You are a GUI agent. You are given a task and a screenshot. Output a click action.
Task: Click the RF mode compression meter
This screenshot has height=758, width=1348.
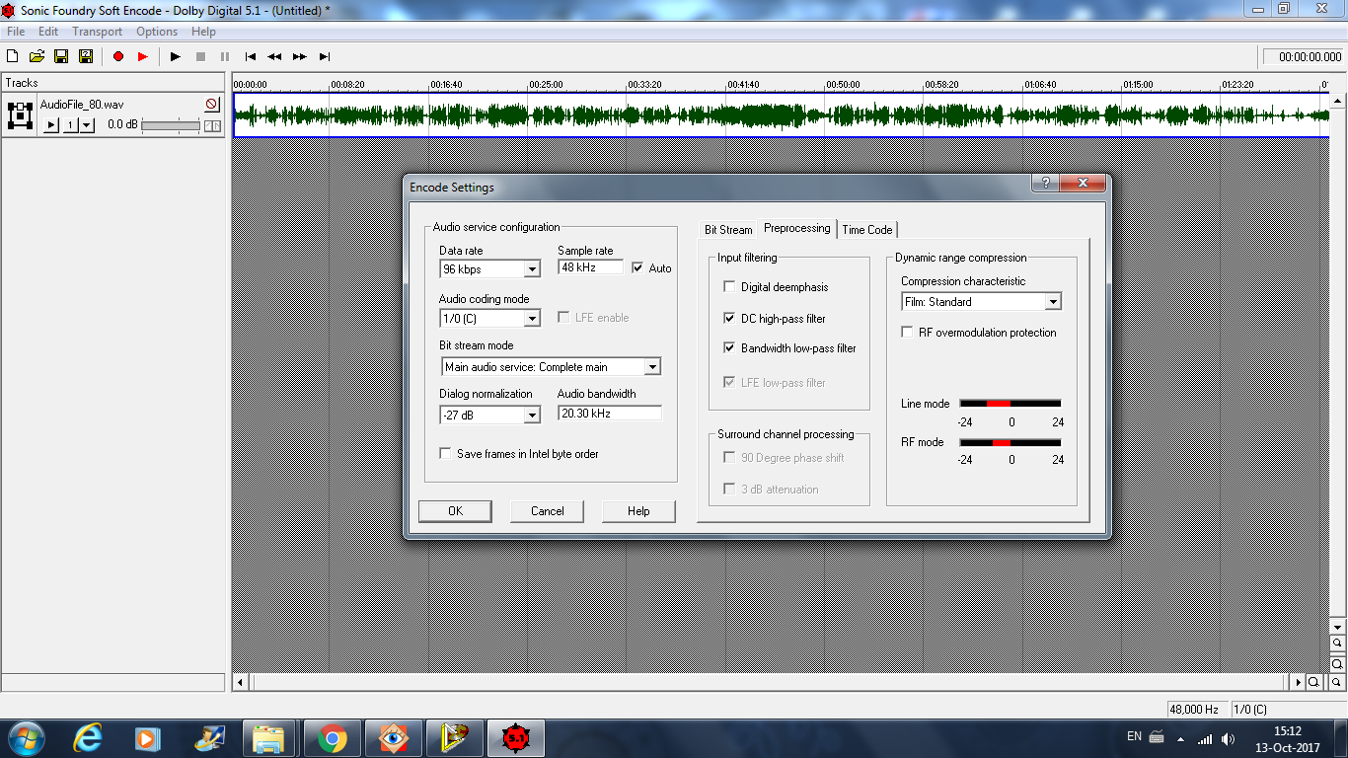[1011, 442]
